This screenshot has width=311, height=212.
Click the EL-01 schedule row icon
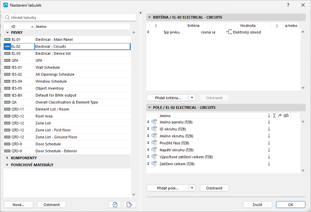(x=7, y=39)
